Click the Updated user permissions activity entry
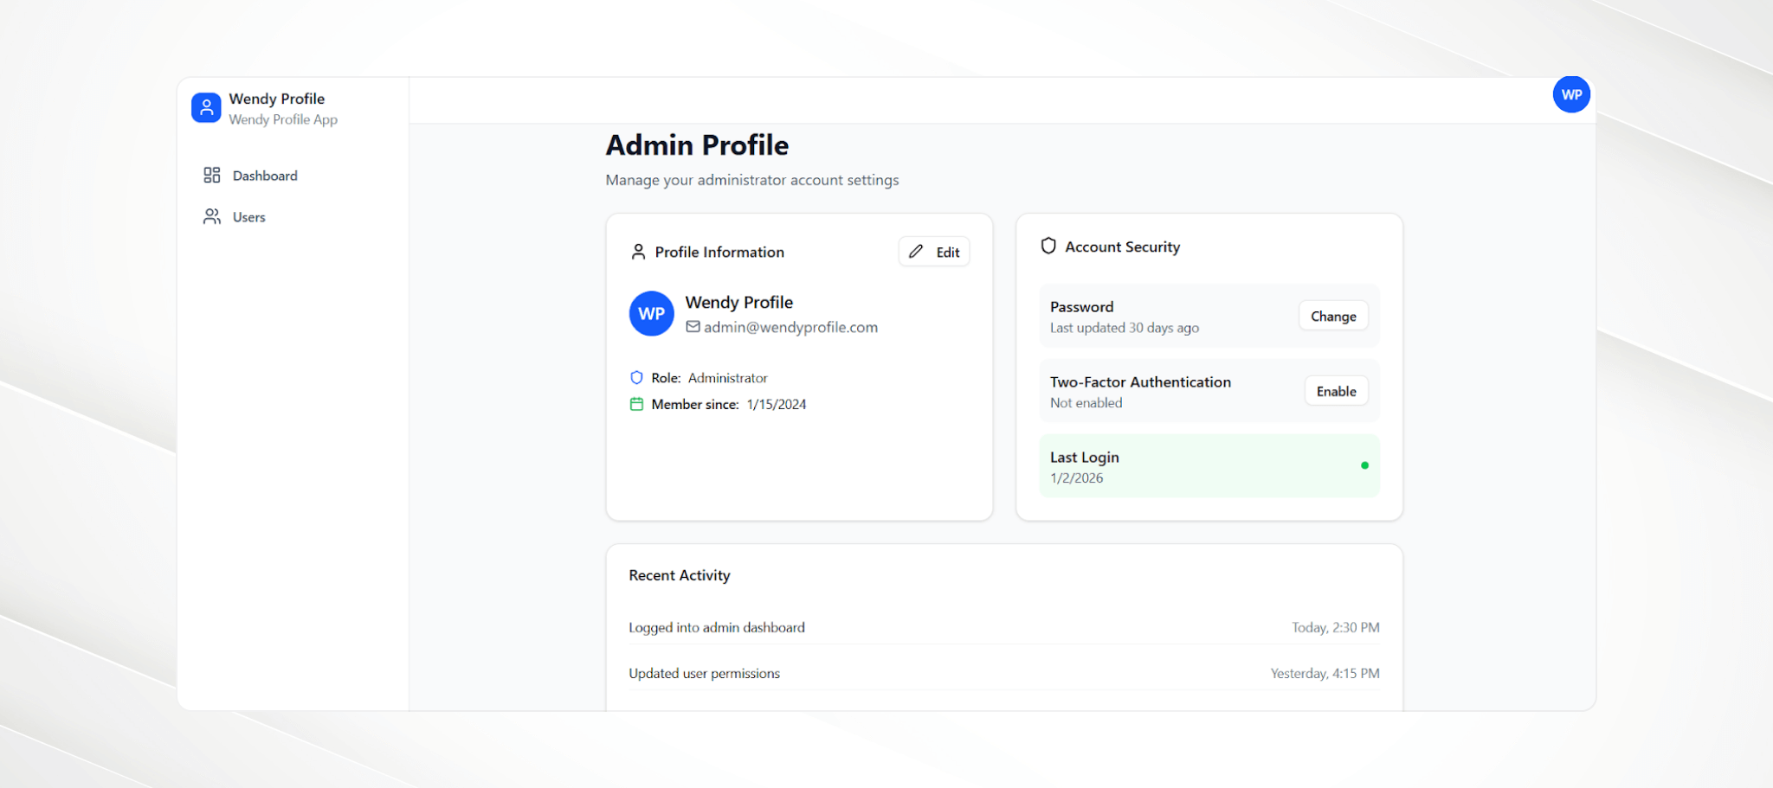 (x=704, y=673)
